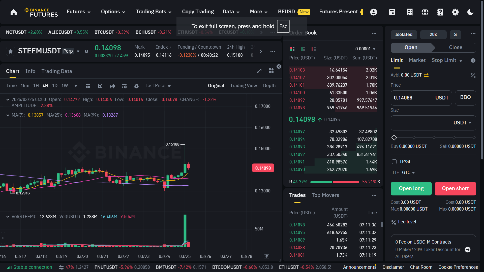Select the Market order tab
This screenshot has height=272, width=484.
(x=417, y=60)
